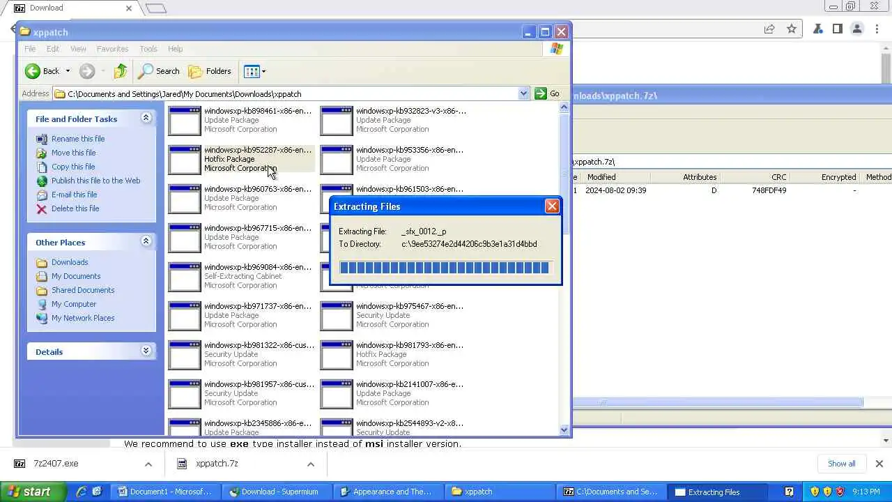The image size is (892, 502).
Task: Select windowsxp-kb981793 hotfix file icon
Action: [x=337, y=355]
